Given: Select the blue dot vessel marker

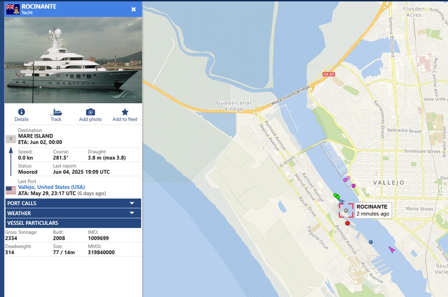Looking at the screenshot, I should (x=371, y=242).
